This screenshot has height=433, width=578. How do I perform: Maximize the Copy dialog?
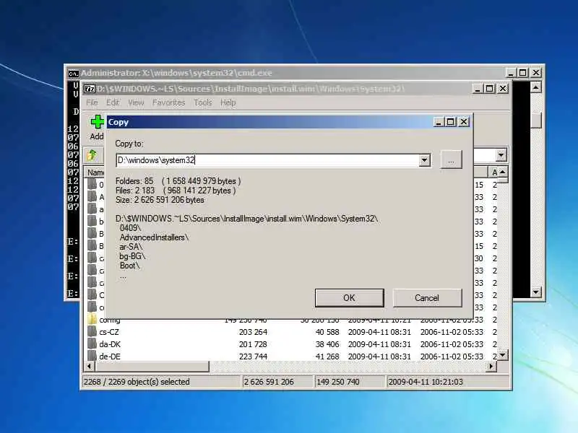coord(450,122)
